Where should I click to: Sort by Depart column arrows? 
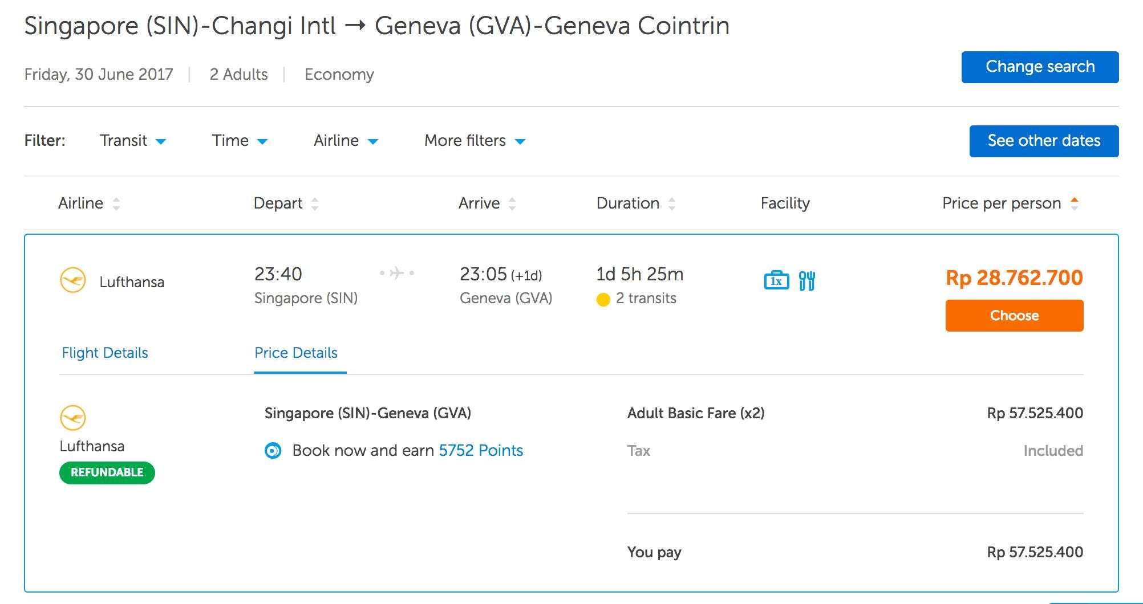[x=315, y=203]
